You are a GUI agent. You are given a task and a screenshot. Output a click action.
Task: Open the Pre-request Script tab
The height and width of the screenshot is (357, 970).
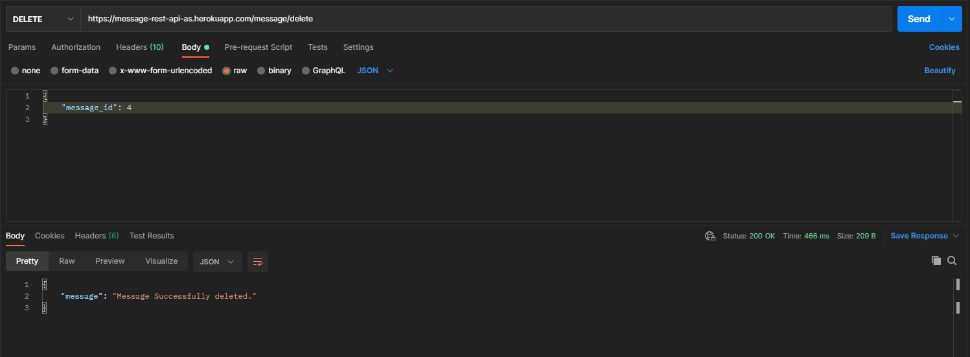258,47
